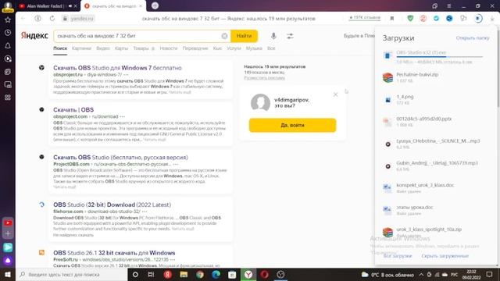Click the account avatar in the browser's top-left corner
This screenshot has width=500, height=281.
pos(8,6)
